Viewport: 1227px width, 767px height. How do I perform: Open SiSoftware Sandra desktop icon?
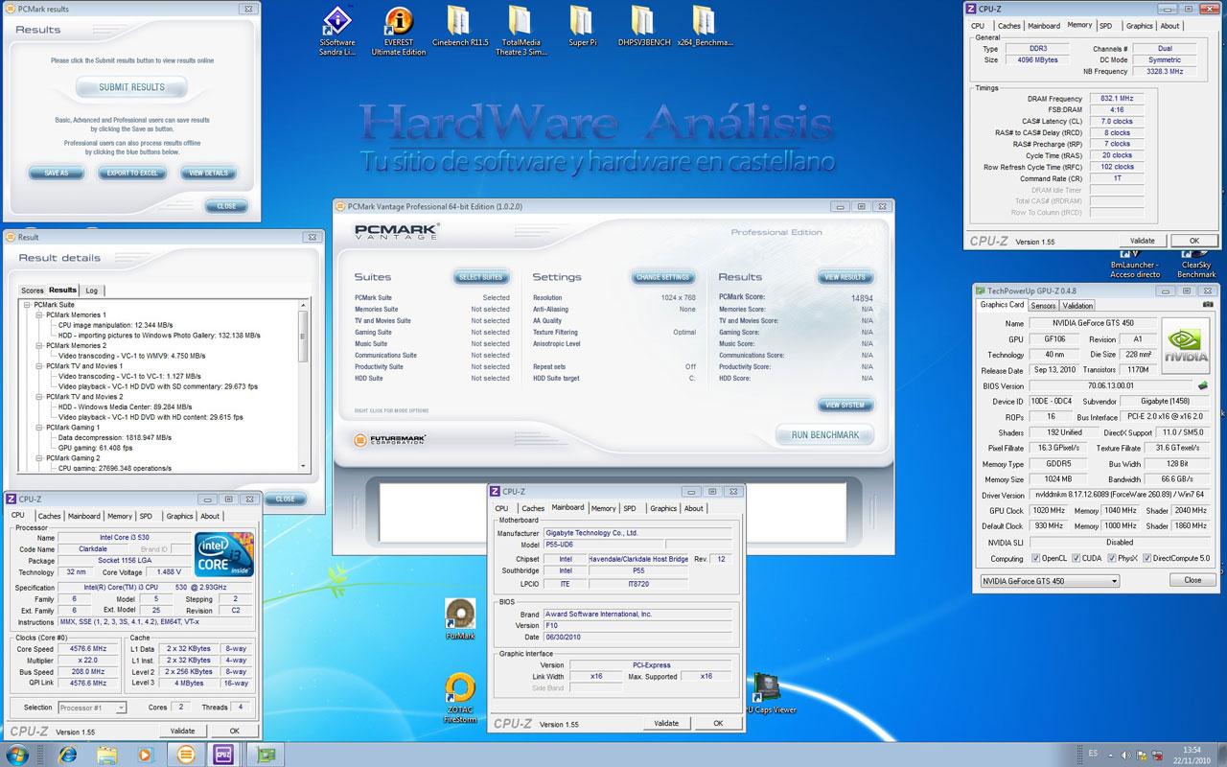coord(336,31)
